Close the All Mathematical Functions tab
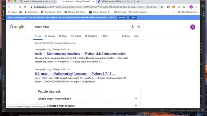The width and height of the screenshot is (207, 116). coord(132,1)
